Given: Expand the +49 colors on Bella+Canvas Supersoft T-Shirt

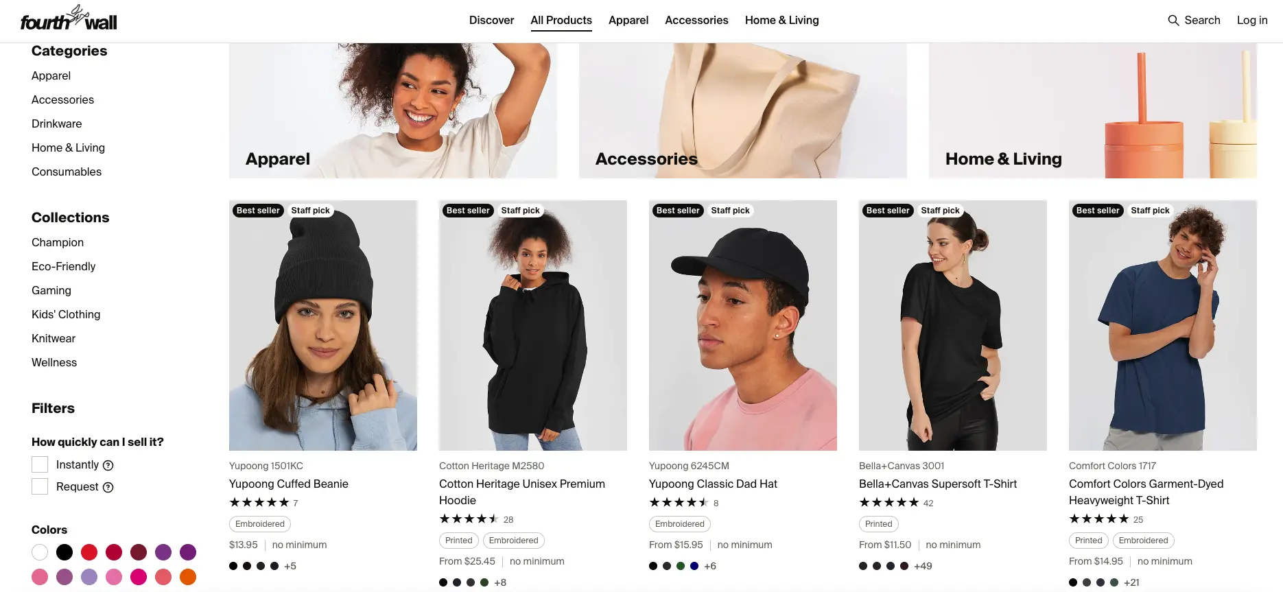Looking at the screenshot, I should pyautogui.click(x=923, y=566).
